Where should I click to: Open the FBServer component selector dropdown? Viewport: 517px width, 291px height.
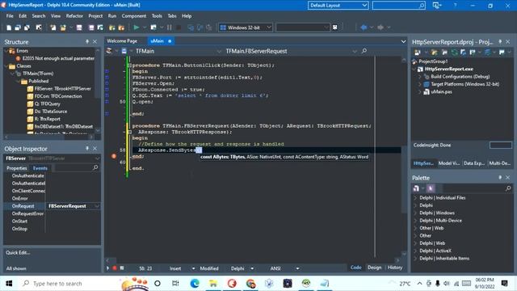(97, 158)
